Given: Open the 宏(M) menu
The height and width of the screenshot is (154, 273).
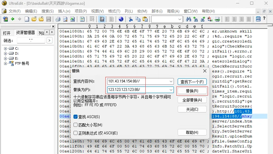Looking at the screenshot, I should coord(142,11).
